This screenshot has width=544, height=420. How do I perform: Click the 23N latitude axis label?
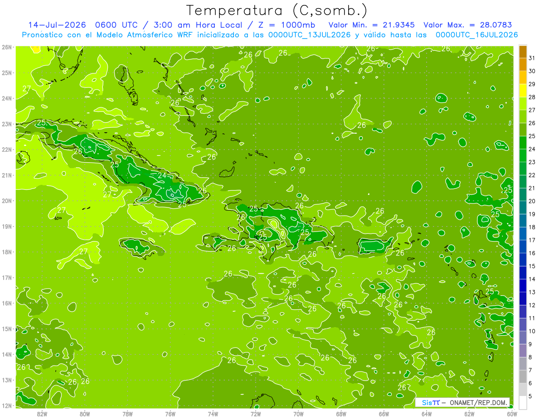pyautogui.click(x=6, y=124)
